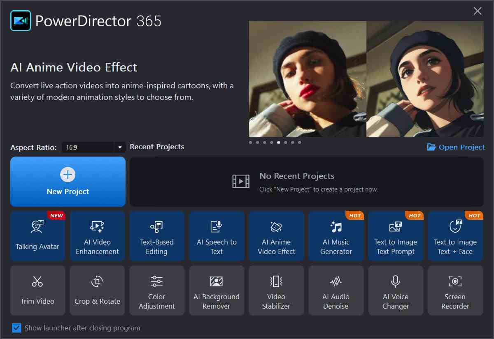Image resolution: width=494 pixels, height=339 pixels.
Task: Click the Recent Projects label
Action: tap(157, 147)
